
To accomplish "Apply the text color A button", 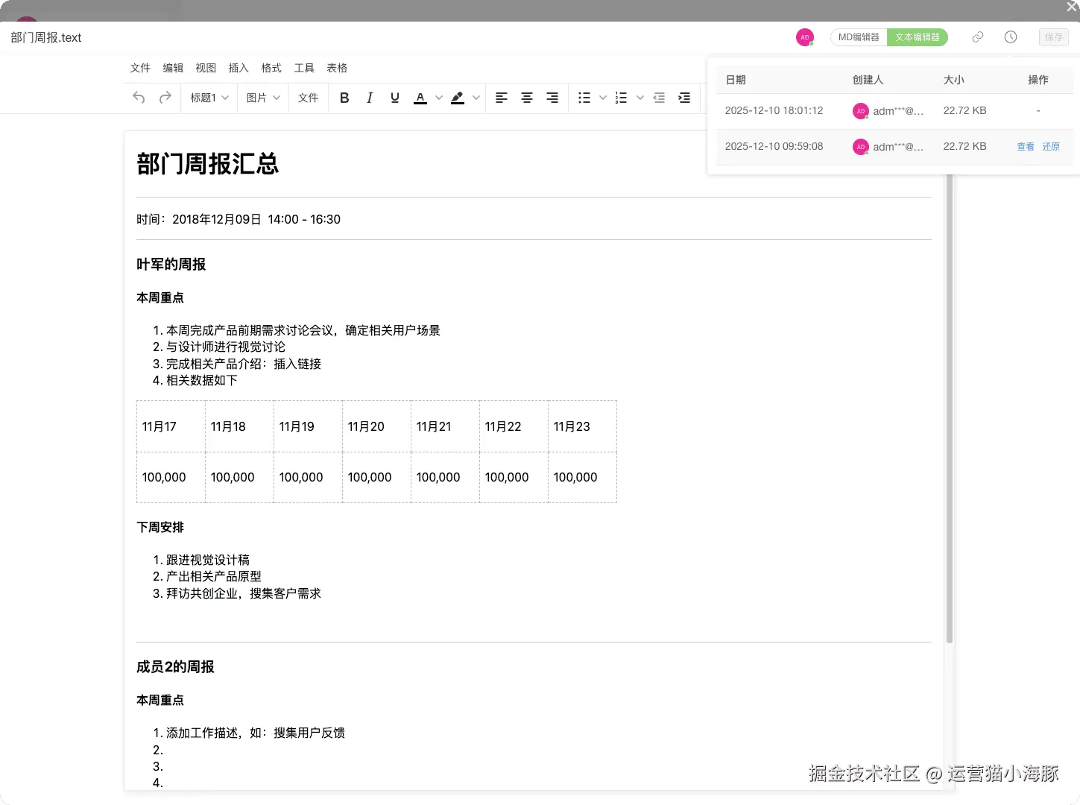I will 420,98.
